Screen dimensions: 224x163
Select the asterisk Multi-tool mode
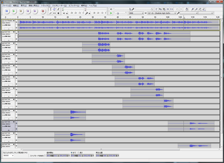pos(58,13)
